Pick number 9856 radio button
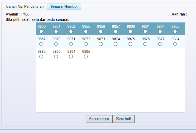 coord(101,32)
